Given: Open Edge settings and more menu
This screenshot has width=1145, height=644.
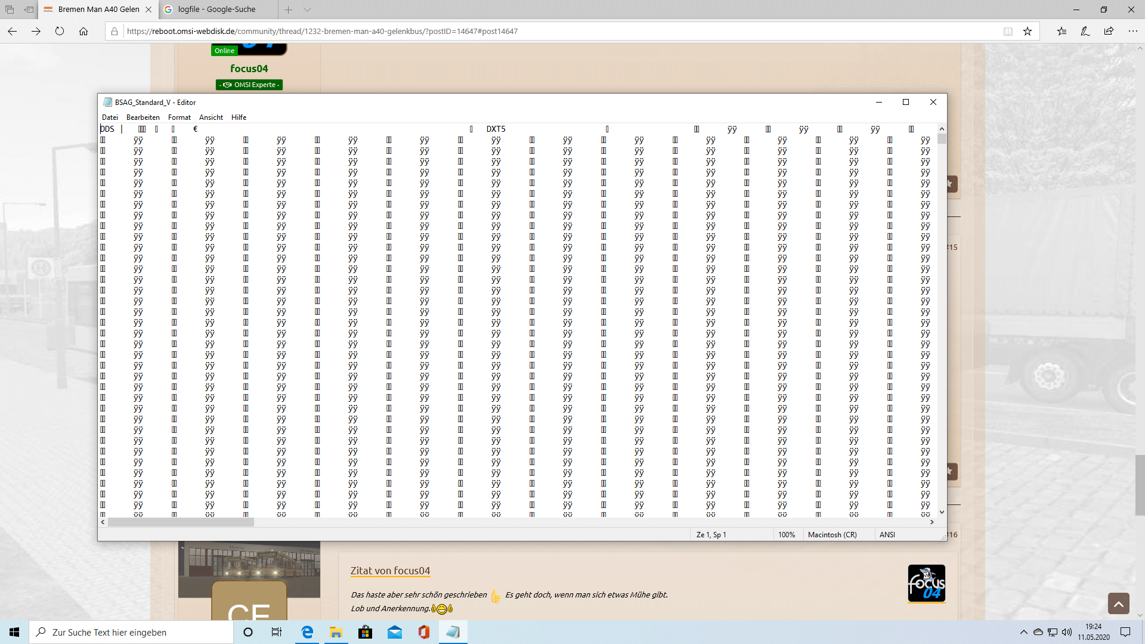Looking at the screenshot, I should click(1132, 31).
